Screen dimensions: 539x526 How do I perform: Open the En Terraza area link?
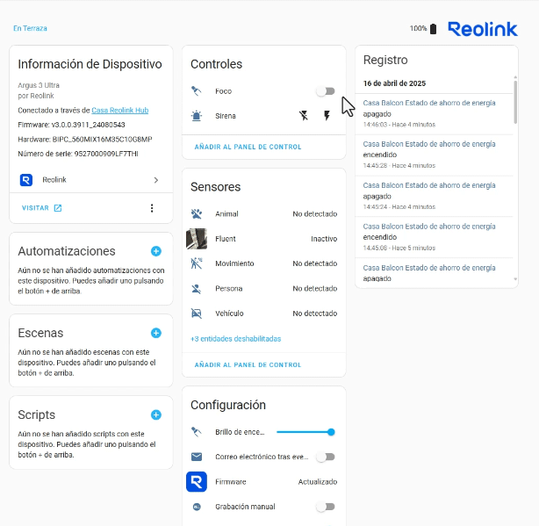point(30,28)
